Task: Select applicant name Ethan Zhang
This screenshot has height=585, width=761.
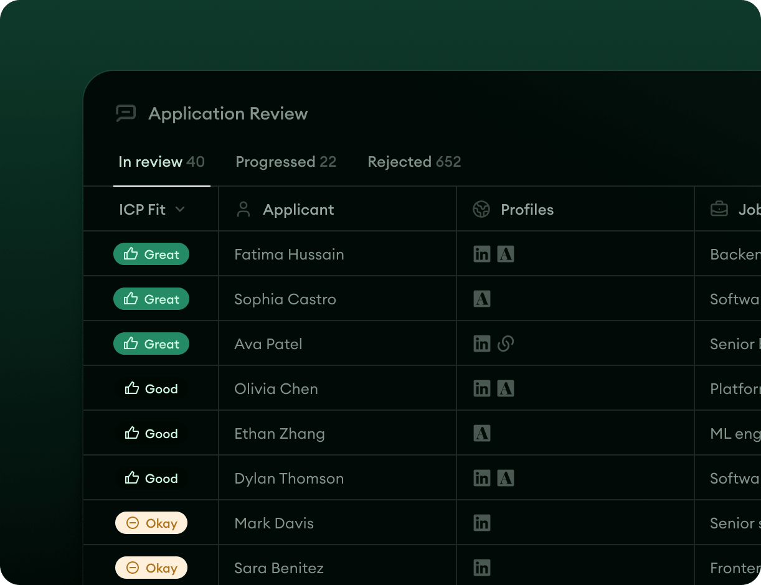Action: coord(280,433)
